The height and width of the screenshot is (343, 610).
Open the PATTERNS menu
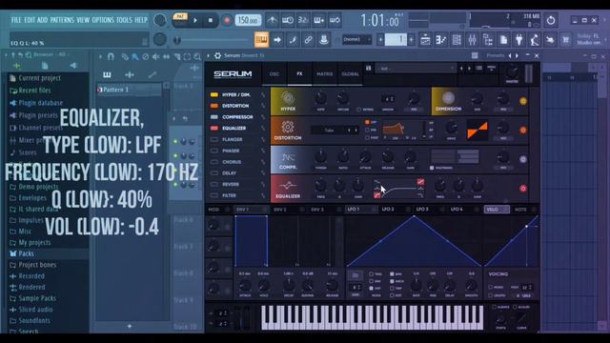pyautogui.click(x=62, y=20)
